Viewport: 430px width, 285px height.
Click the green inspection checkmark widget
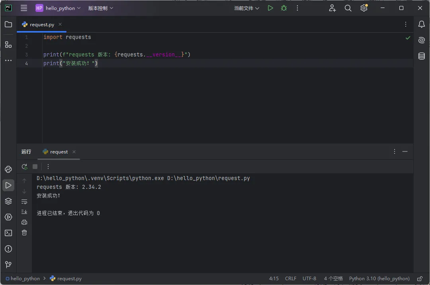point(408,38)
